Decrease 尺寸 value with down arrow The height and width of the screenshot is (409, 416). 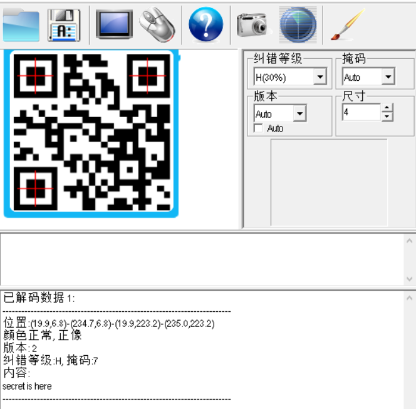(x=387, y=116)
